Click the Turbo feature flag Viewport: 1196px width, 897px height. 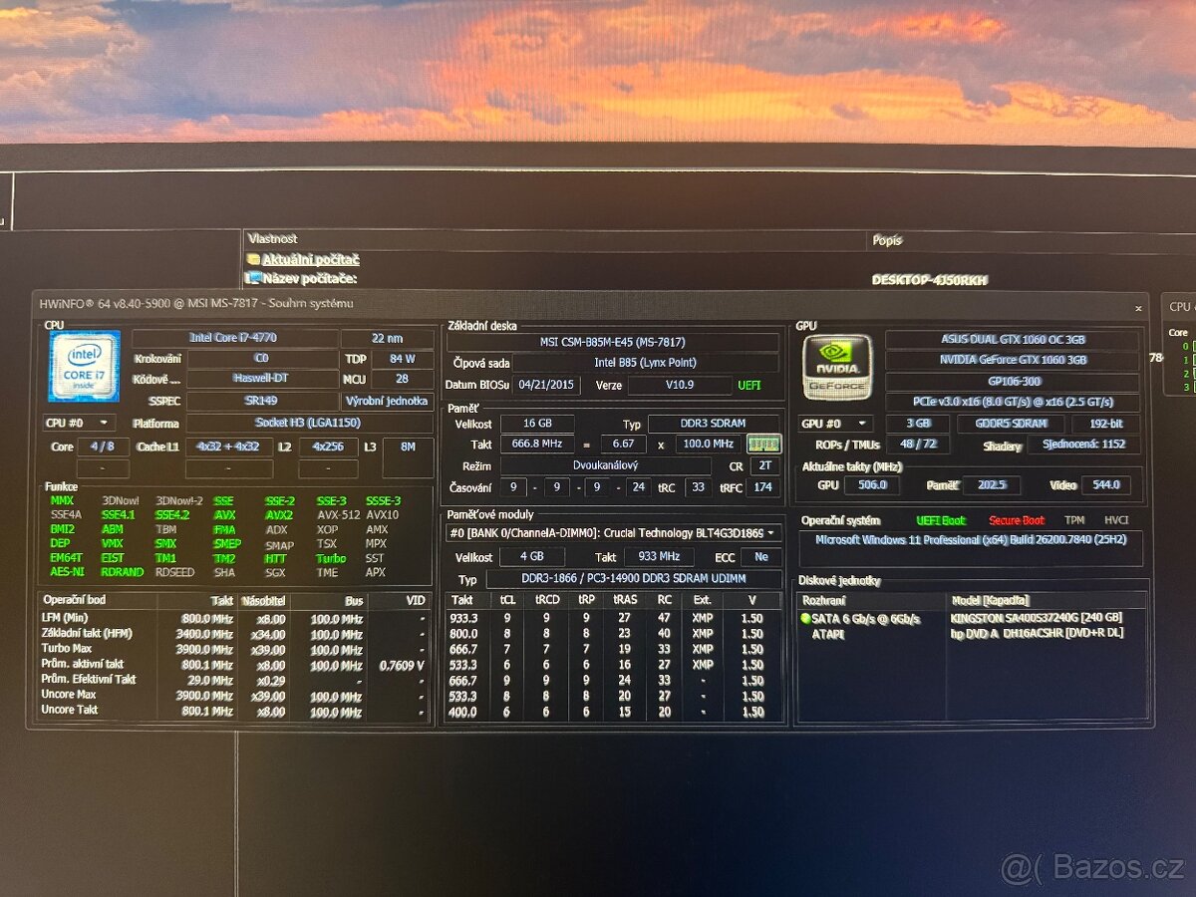[331, 558]
